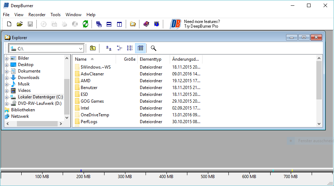Click the file list vertical scrollbar thumb

coord(319,80)
